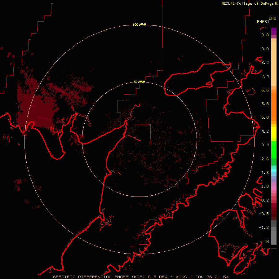
Task: Click the 4.2 value on the color scale
Action: click(265, 131)
